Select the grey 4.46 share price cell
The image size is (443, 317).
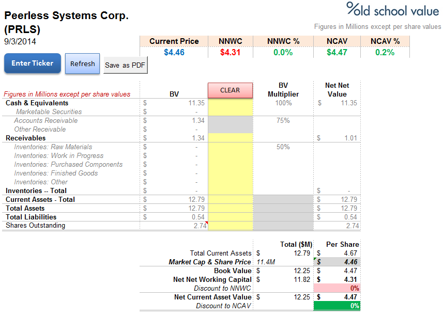click(337, 262)
